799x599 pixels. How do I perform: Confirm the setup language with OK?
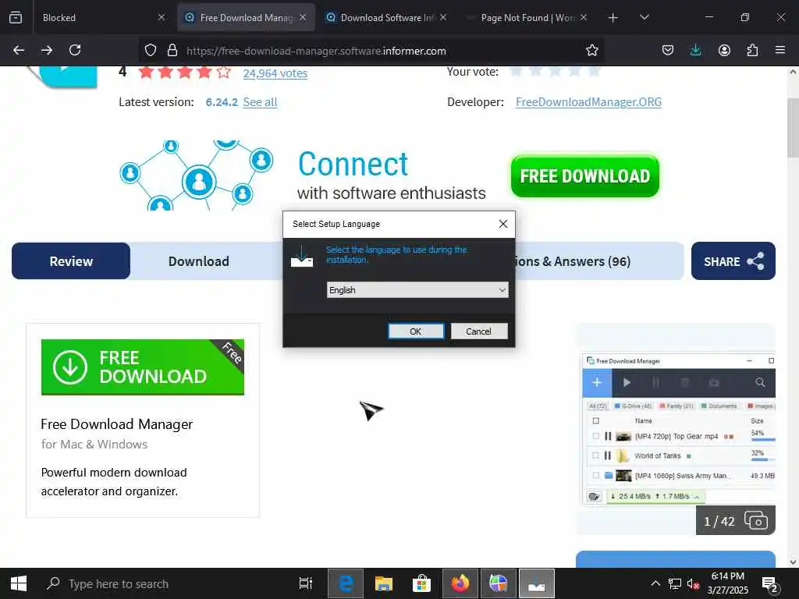point(416,331)
